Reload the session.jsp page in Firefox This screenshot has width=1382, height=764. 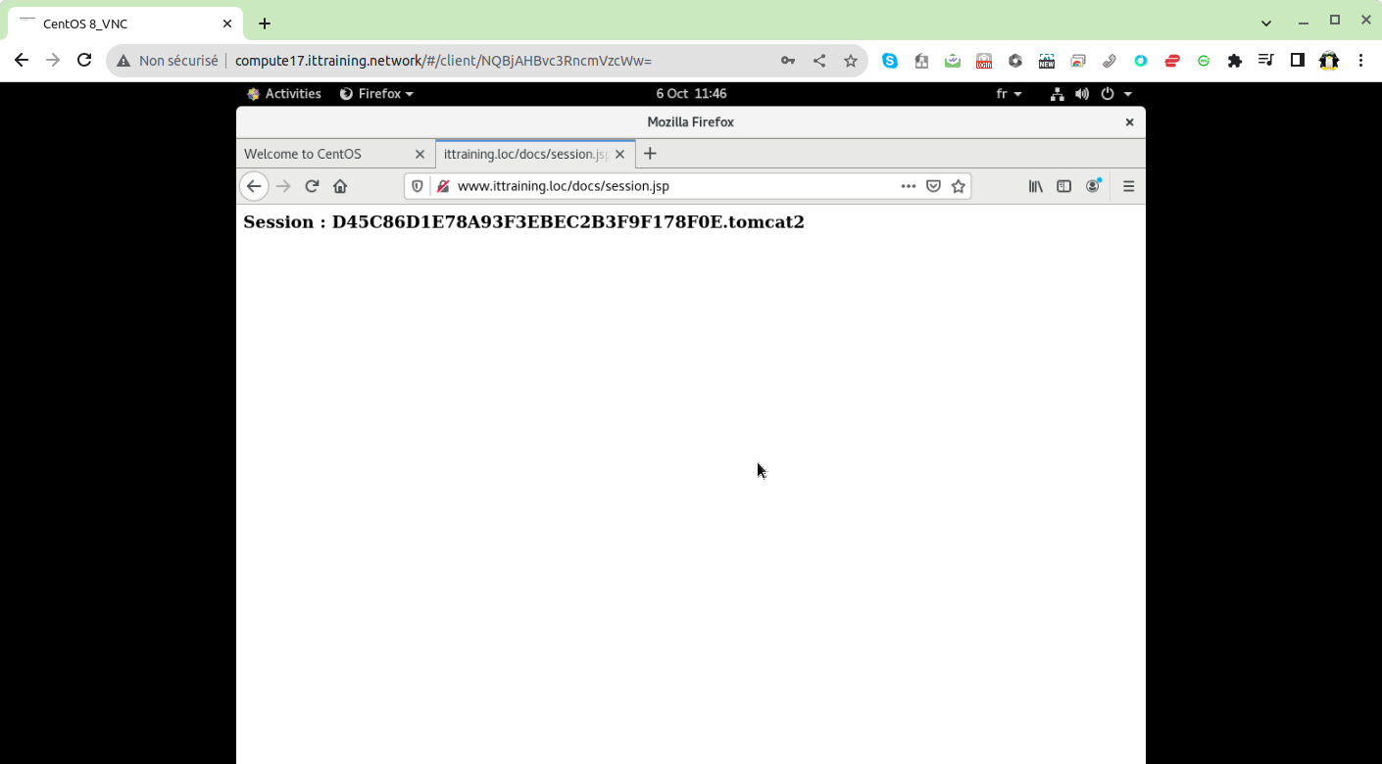(x=312, y=186)
